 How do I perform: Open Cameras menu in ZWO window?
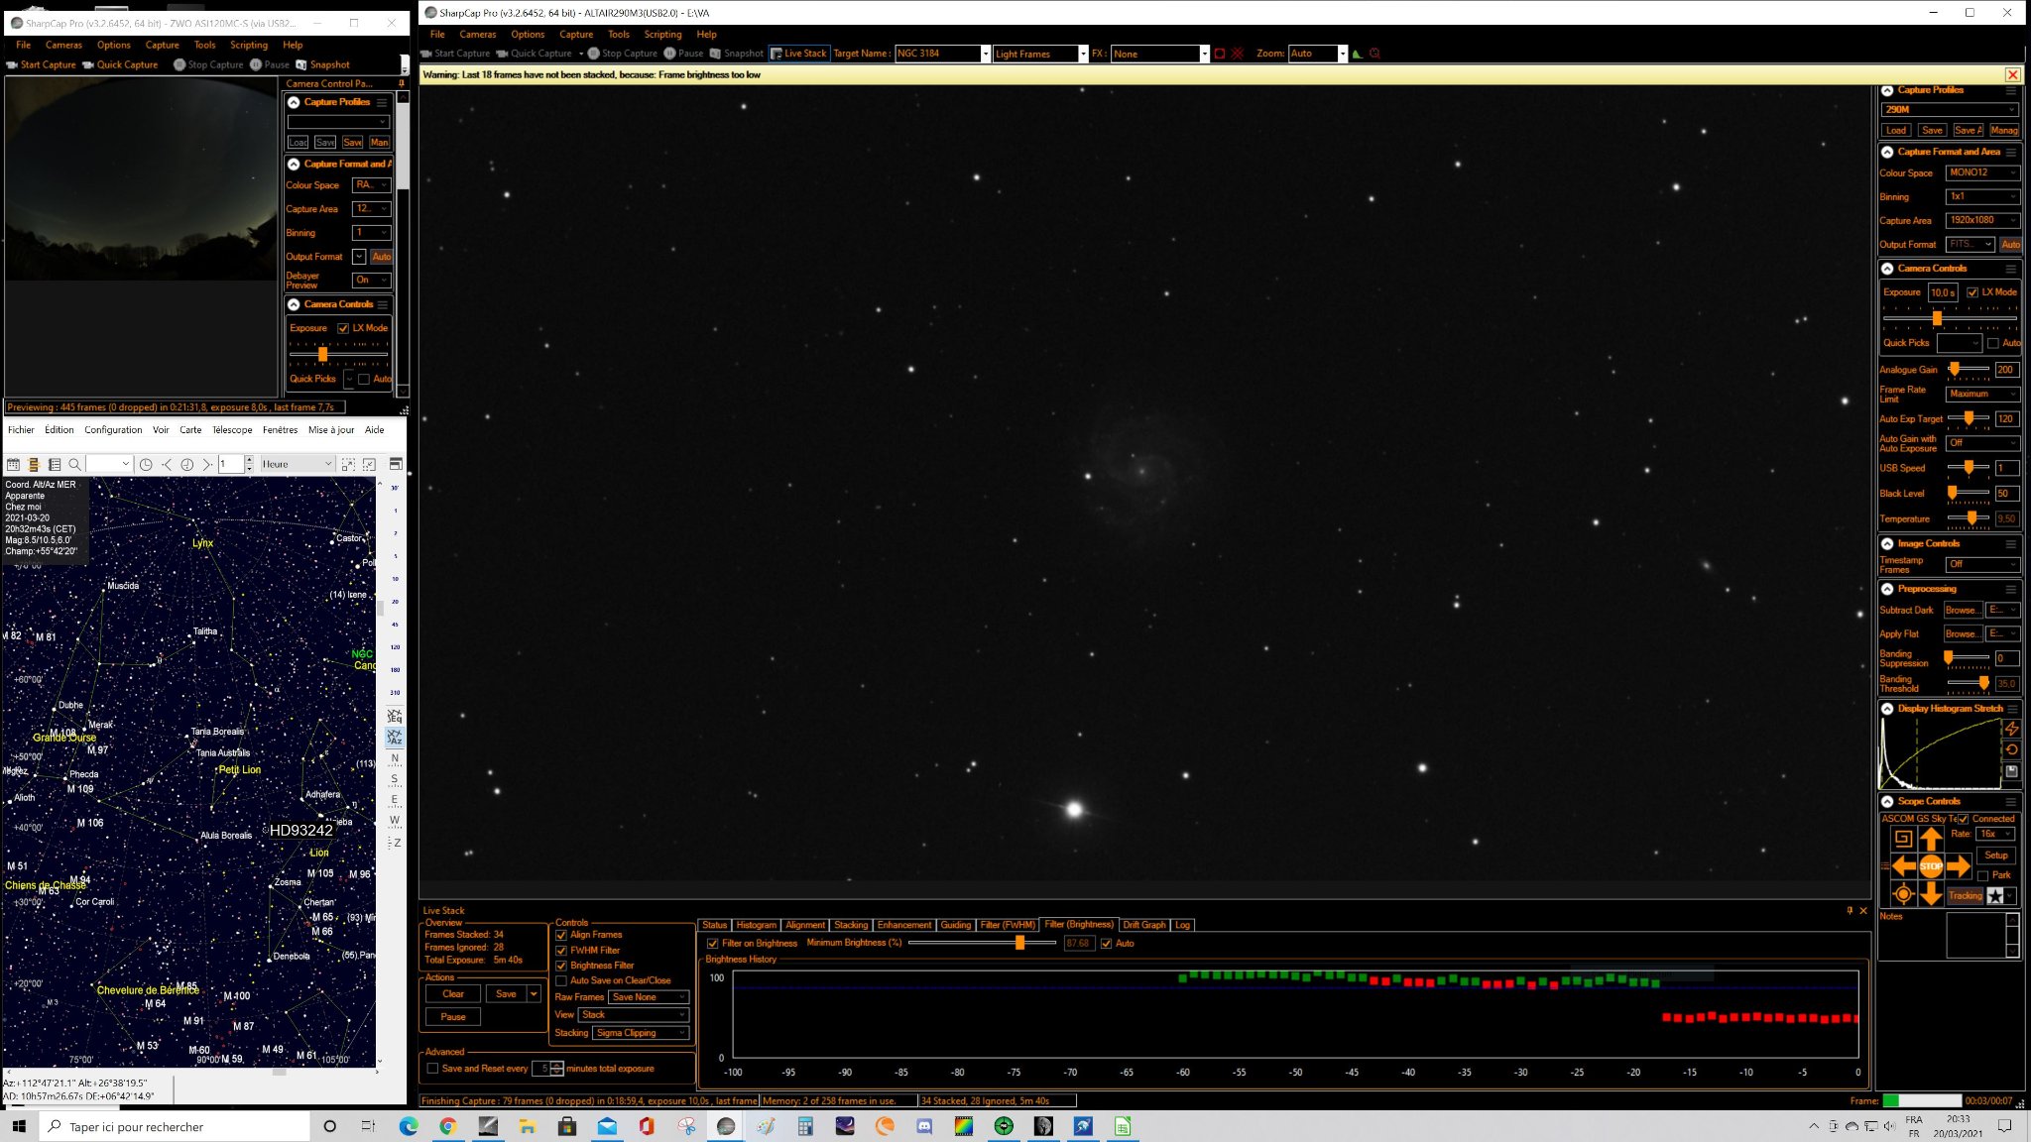(63, 45)
